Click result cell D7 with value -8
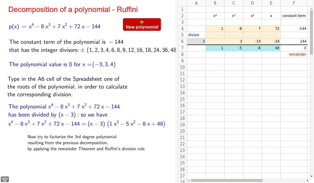314x183 pixels. click(252, 48)
